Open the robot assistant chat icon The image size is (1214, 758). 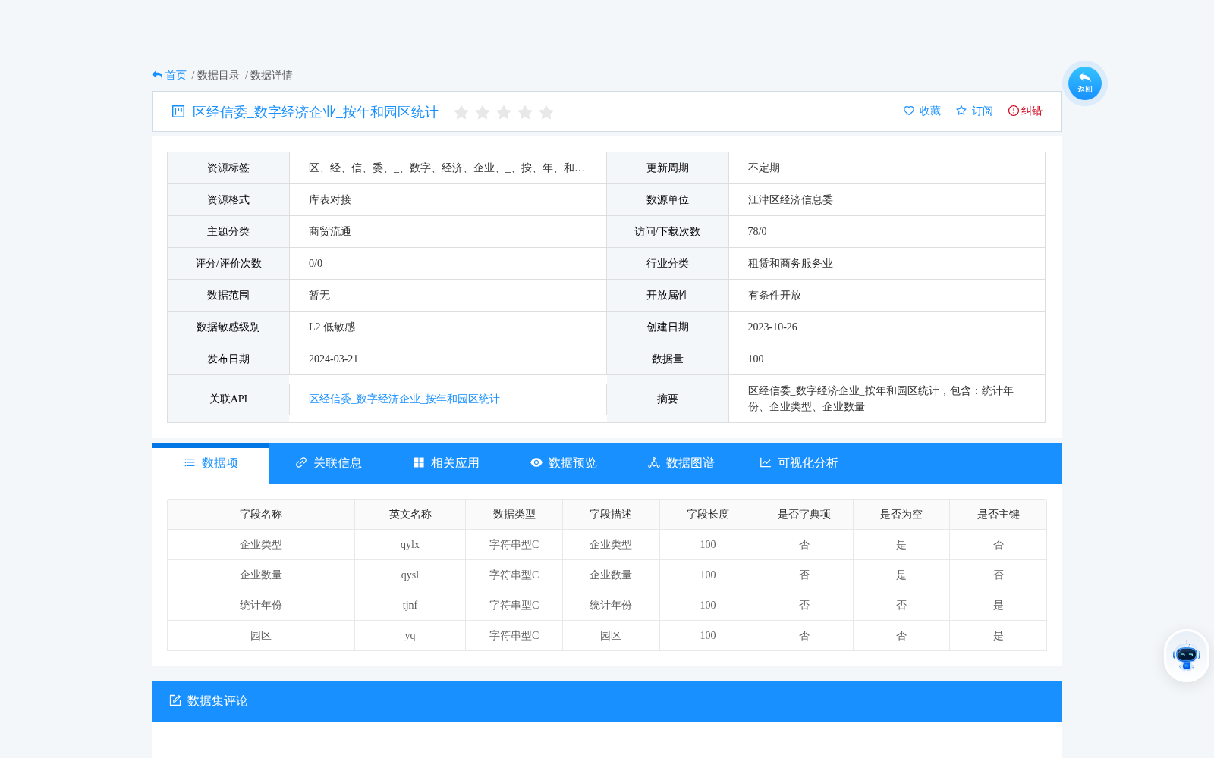tap(1186, 656)
